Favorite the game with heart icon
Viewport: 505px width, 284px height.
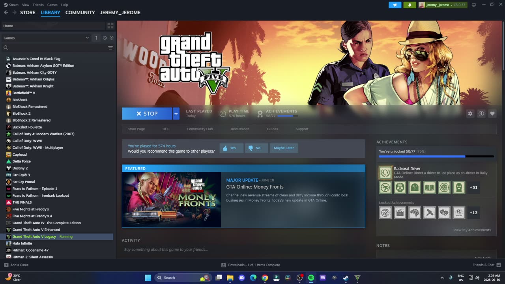[492, 114]
